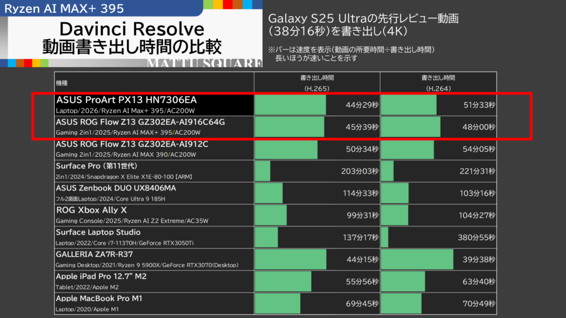This screenshot has width=566, height=318.
Task: Click the ASUS Zenbook DUO UX8406MA entry
Action: [116, 188]
